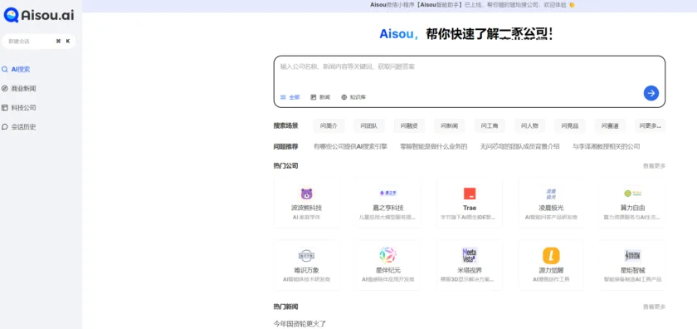The image size is (697, 329).
Task: Open 凌晨极光 company logo
Action: [x=551, y=194]
